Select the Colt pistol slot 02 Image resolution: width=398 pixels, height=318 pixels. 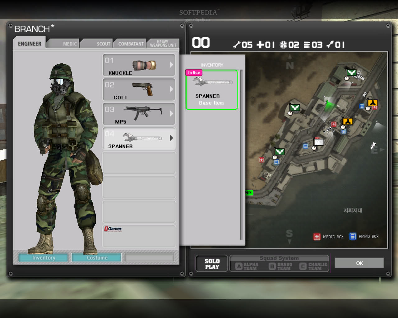pos(139,89)
